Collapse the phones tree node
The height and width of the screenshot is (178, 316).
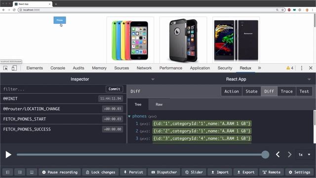point(129,117)
